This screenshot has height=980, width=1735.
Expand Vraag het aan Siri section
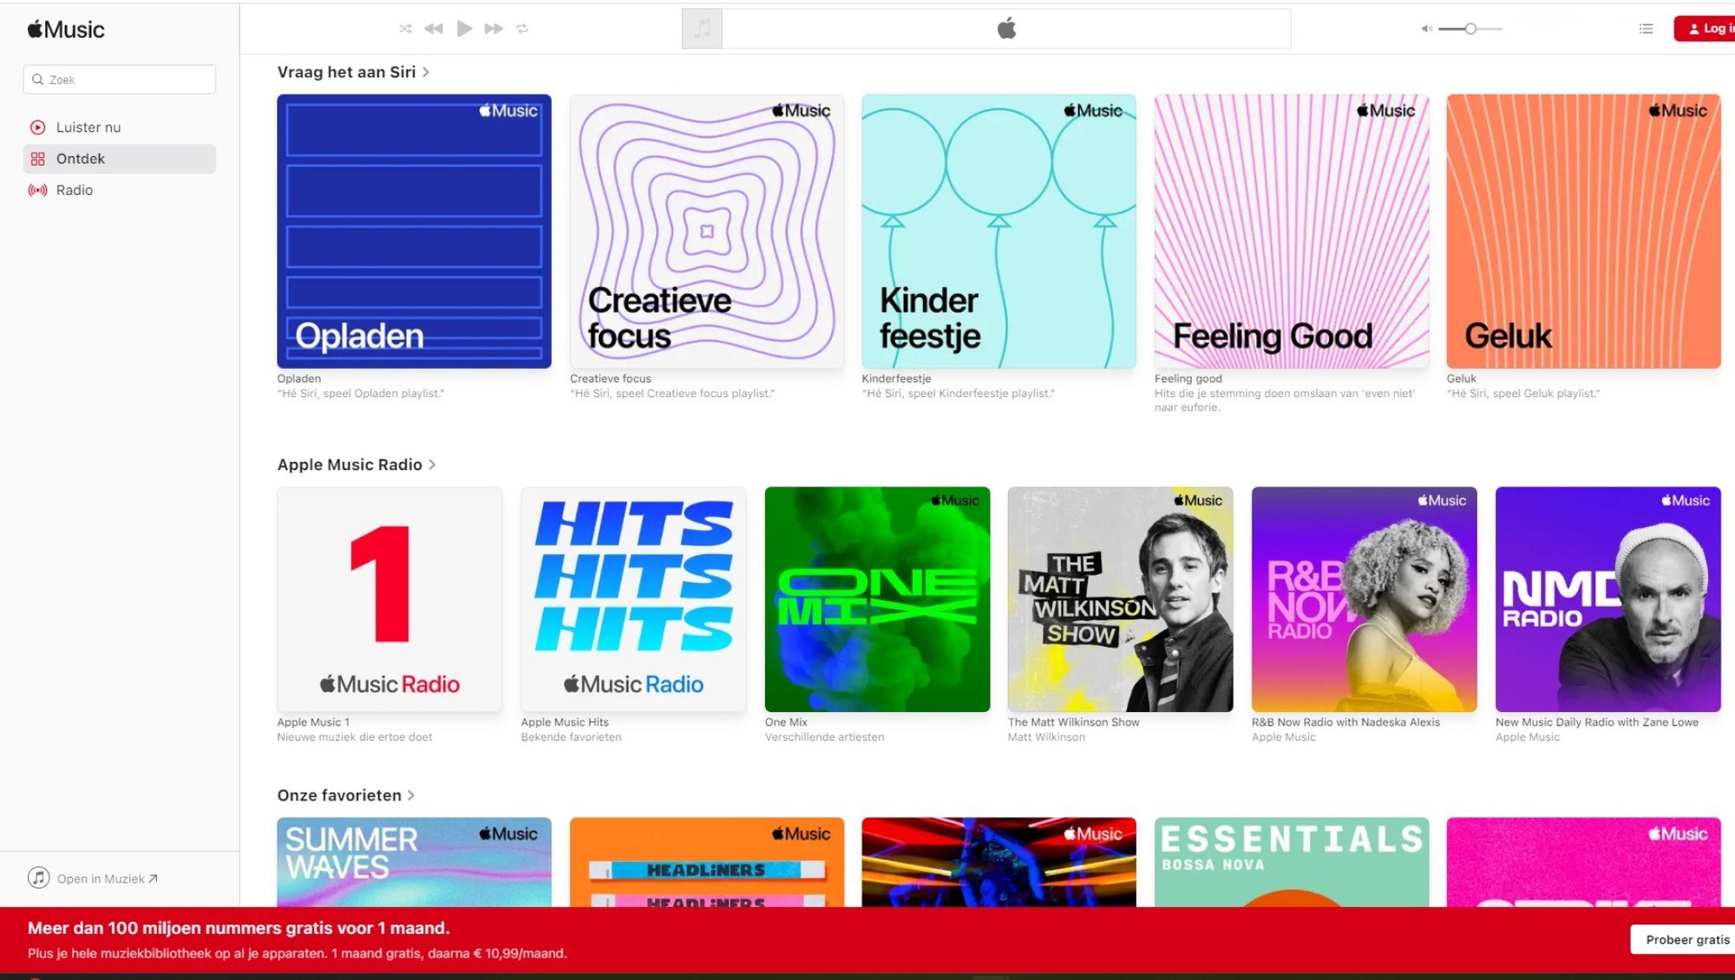click(x=353, y=72)
